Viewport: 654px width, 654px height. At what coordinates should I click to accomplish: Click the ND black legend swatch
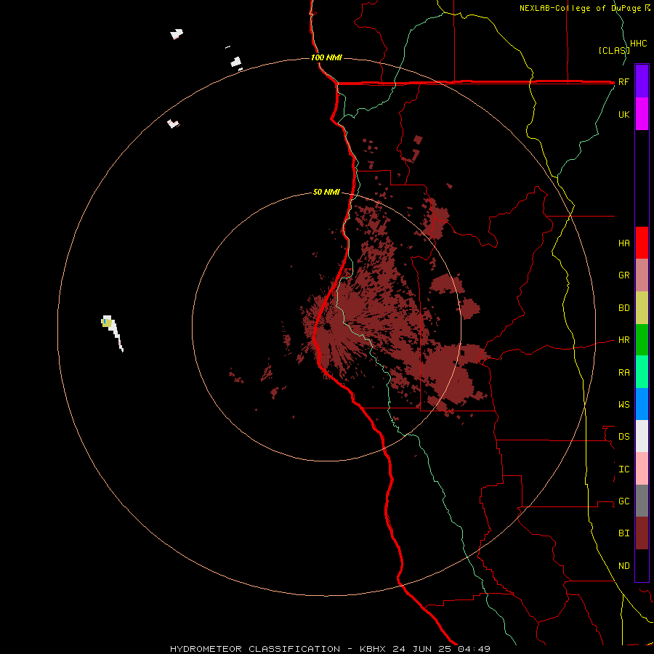(x=642, y=565)
